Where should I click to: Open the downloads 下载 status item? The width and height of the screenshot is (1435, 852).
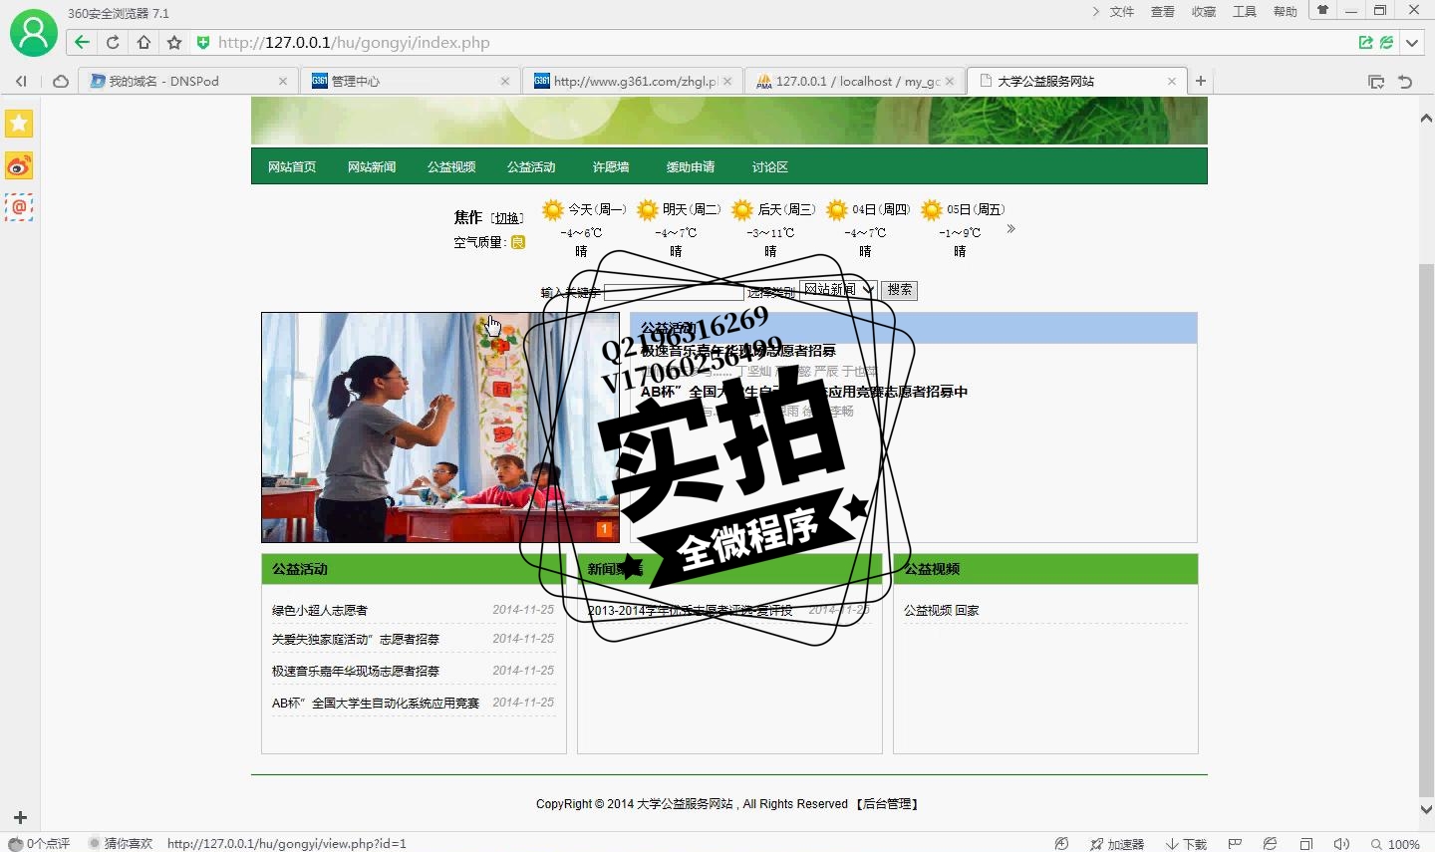[x=1187, y=844]
